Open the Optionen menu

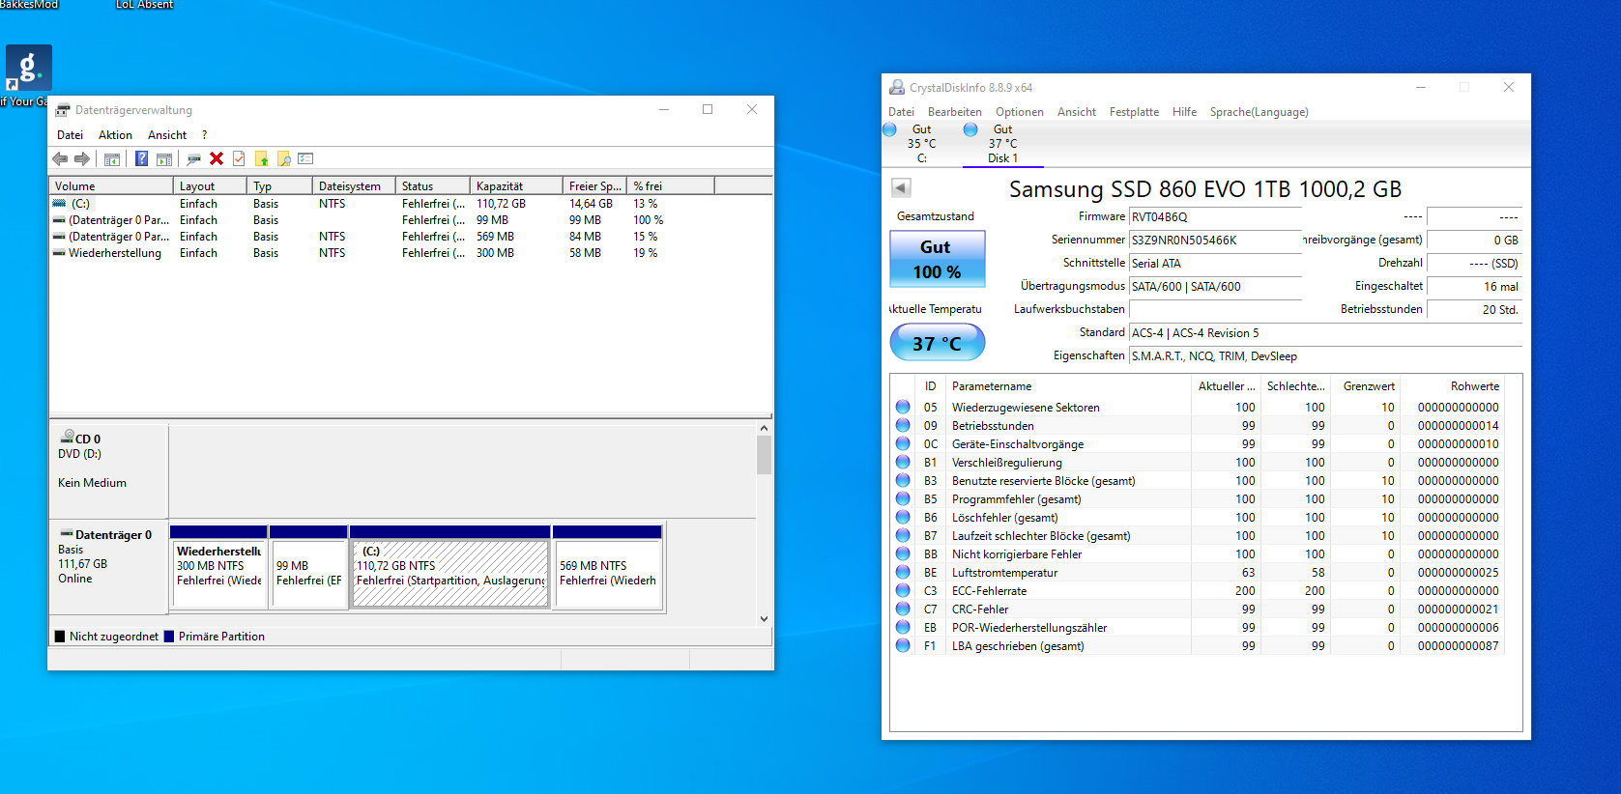[x=1020, y=112]
